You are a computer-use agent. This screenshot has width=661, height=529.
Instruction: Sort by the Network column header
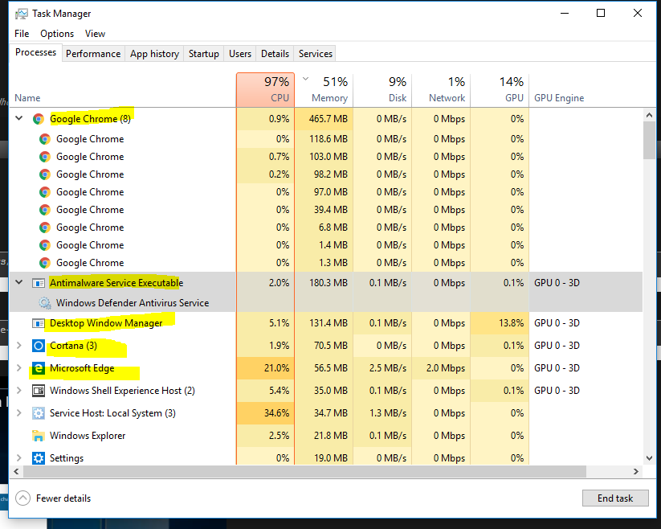pyautogui.click(x=441, y=90)
